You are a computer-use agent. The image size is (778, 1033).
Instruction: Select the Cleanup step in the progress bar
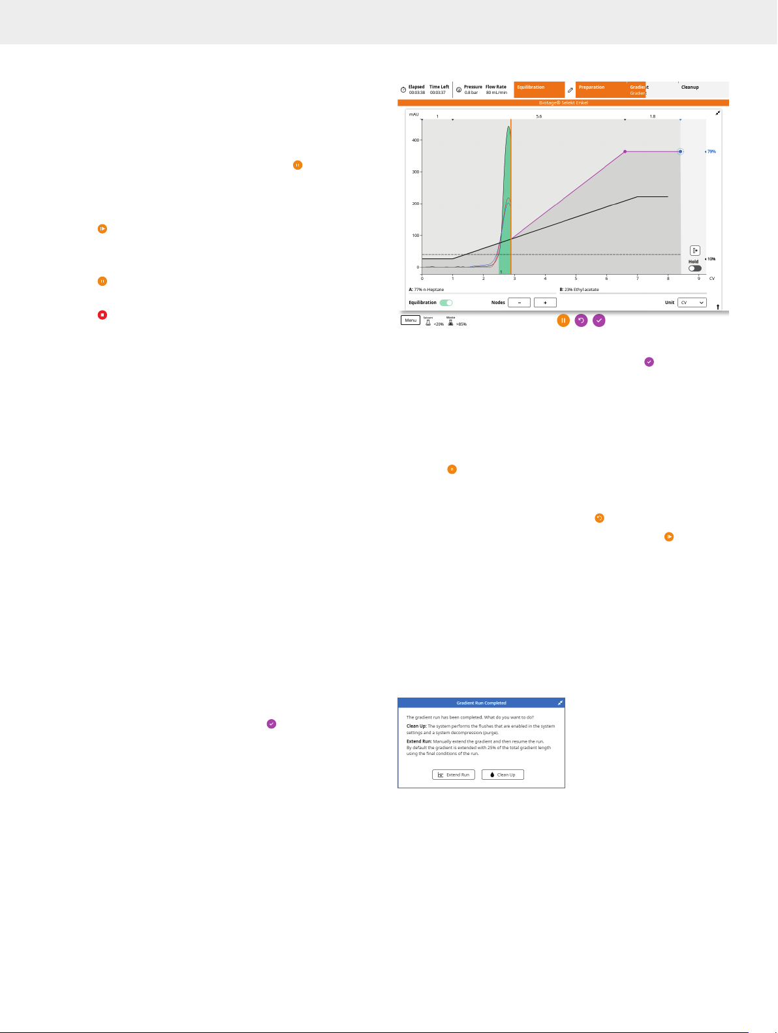[703, 90]
